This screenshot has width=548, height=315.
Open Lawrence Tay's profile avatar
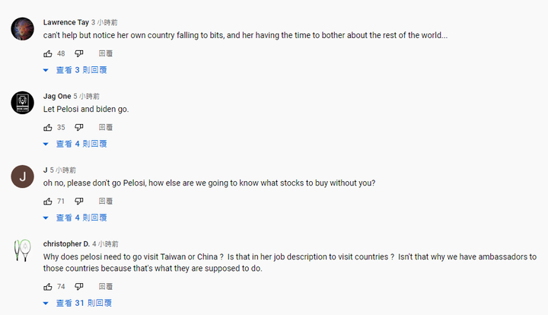[x=22, y=29]
